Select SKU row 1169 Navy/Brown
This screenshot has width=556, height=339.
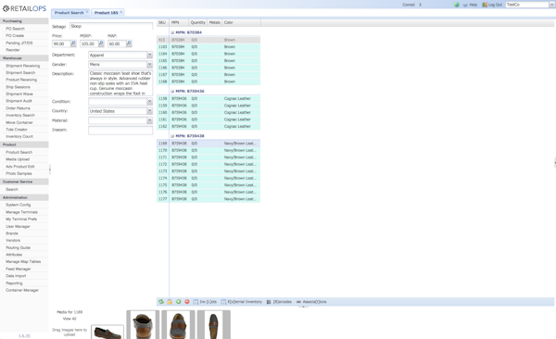point(208,144)
